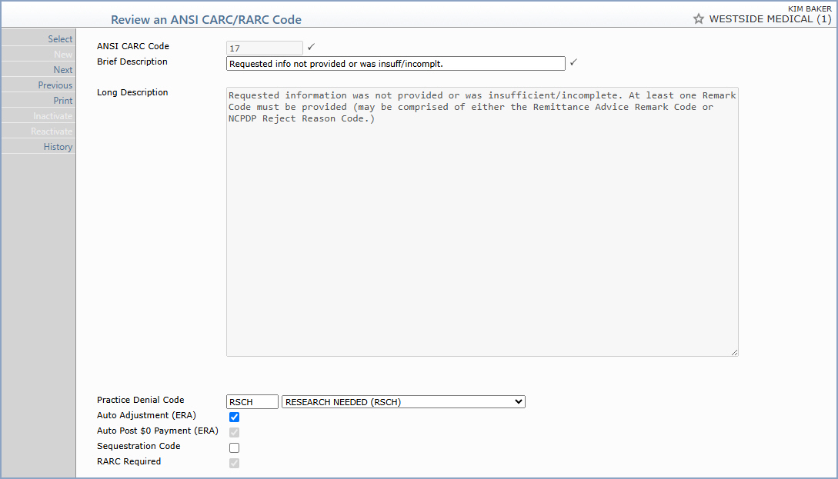Image resolution: width=838 pixels, height=479 pixels.
Task: Click the star favorite icon beside Westside Medical
Action: [699, 19]
